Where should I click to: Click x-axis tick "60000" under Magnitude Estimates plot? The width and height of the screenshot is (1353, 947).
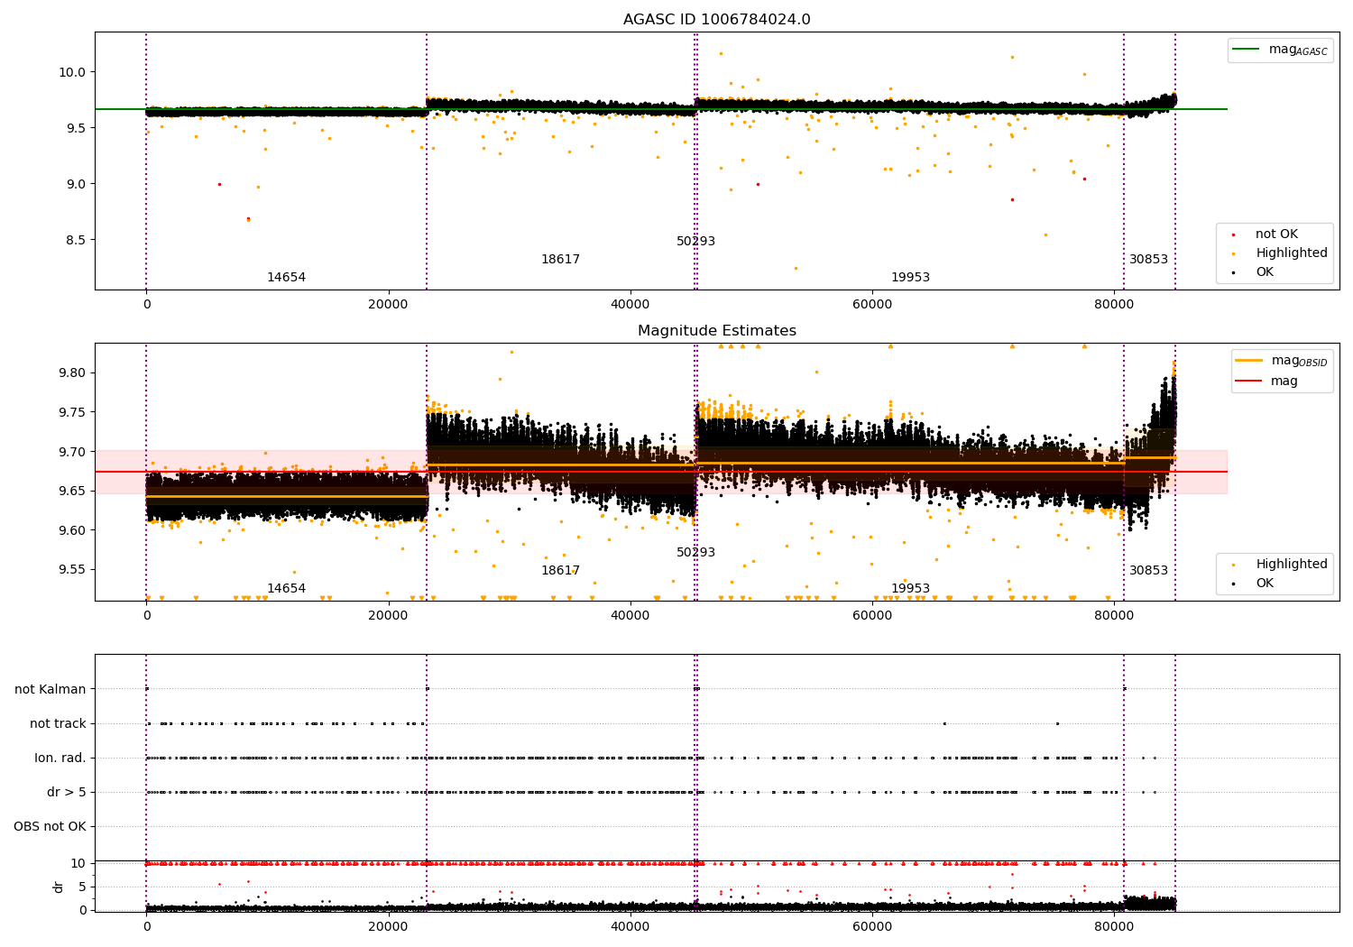click(x=872, y=616)
